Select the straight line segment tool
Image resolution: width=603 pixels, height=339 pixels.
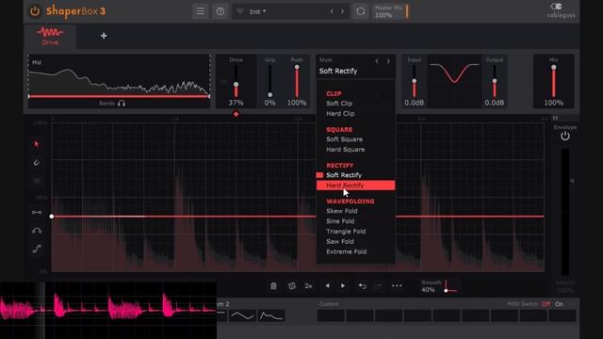click(x=37, y=212)
